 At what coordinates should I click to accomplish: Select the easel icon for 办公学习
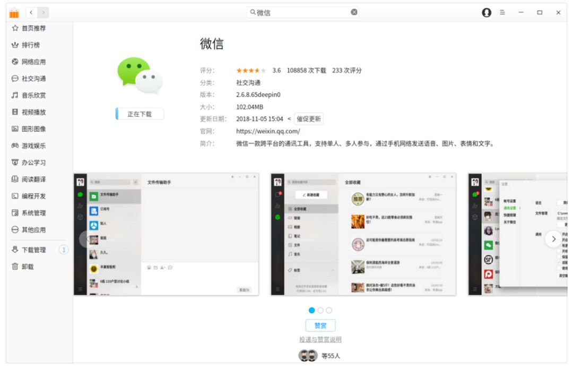[x=15, y=162]
